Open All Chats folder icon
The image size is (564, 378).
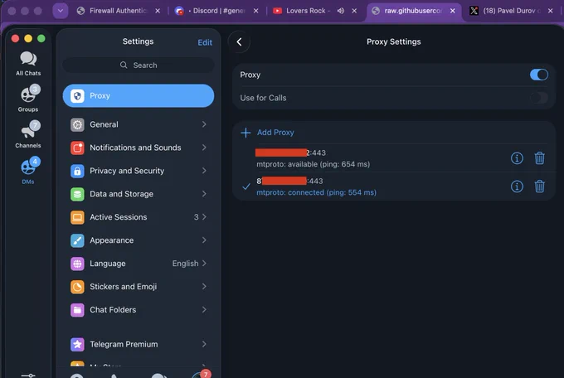pos(28,59)
